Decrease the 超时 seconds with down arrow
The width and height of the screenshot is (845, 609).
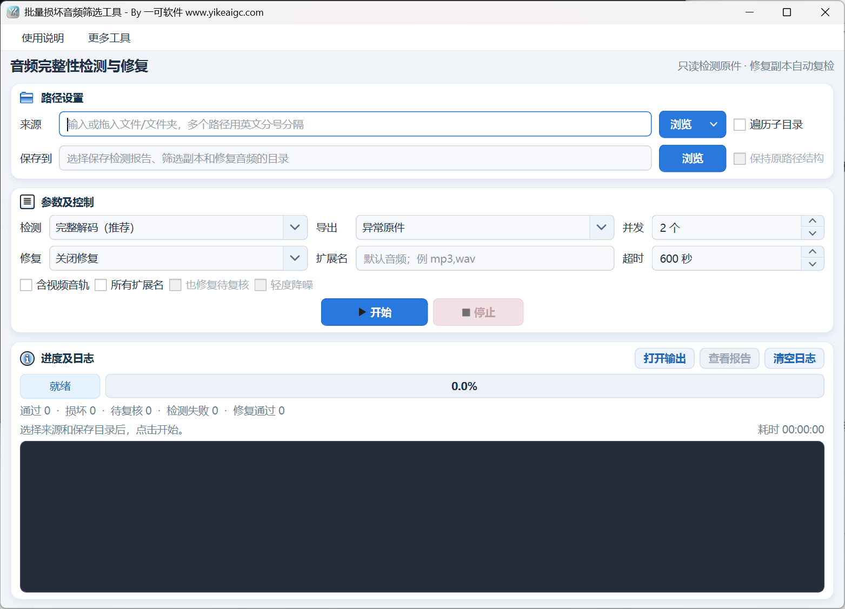coord(813,264)
